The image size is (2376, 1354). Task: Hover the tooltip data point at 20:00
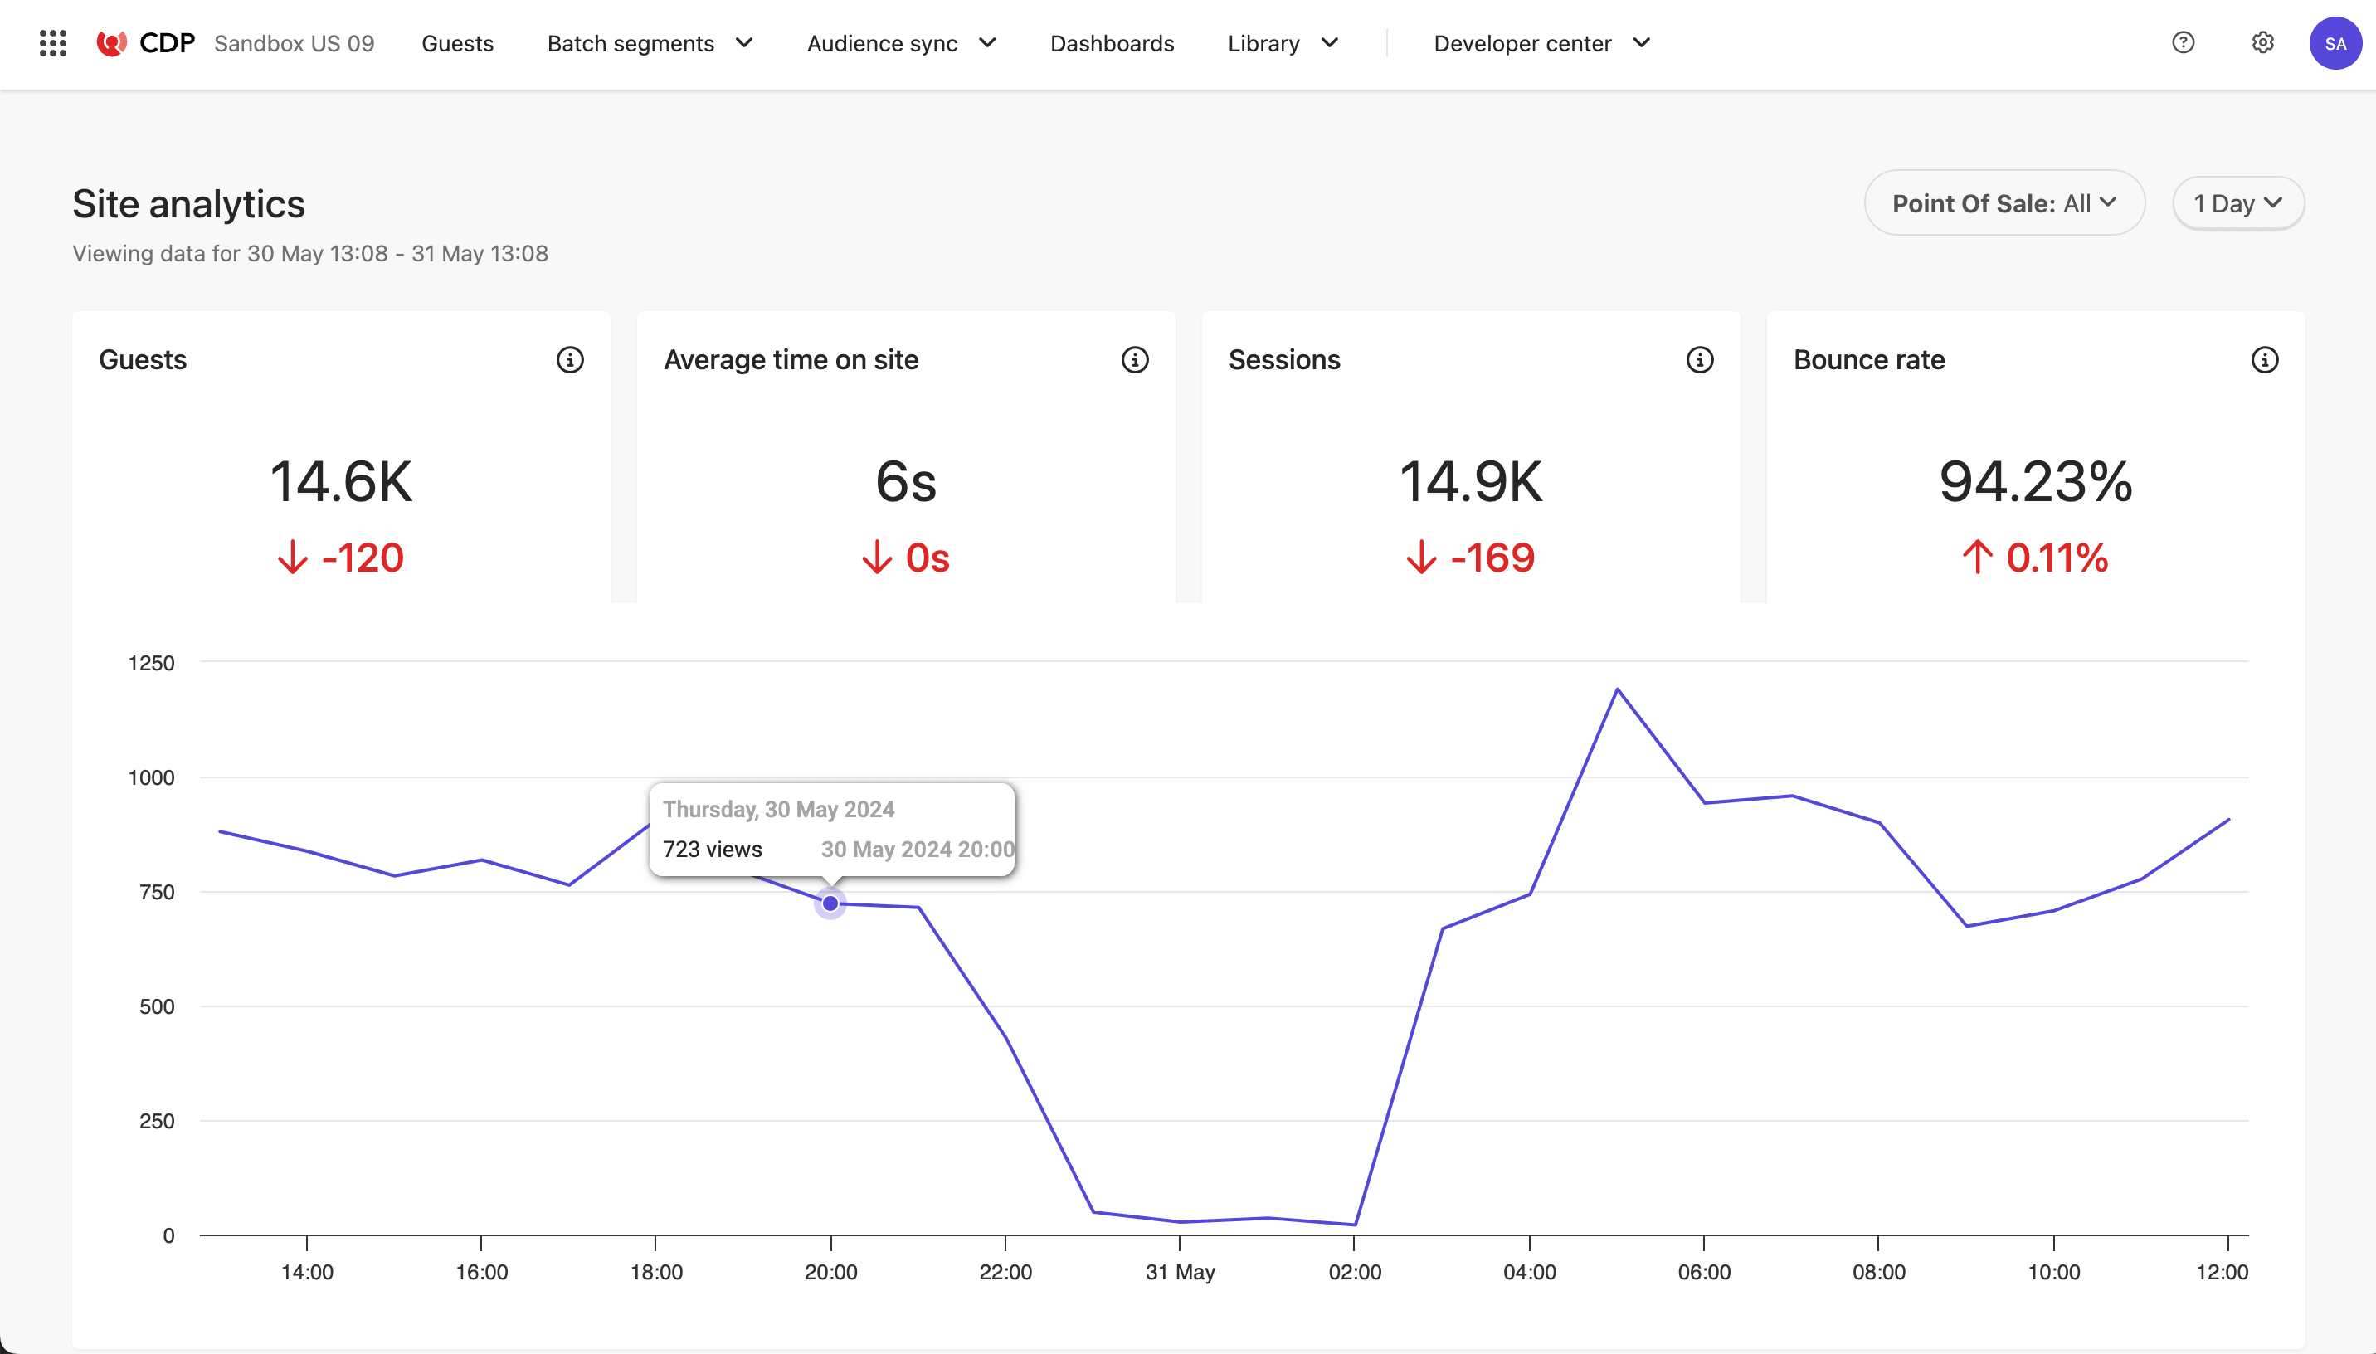pyautogui.click(x=830, y=902)
